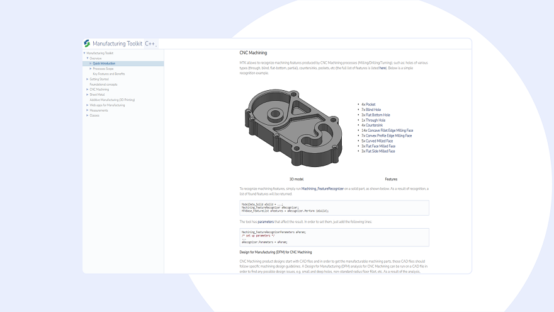The height and width of the screenshot is (312, 554).
Task: Open CNC Machining in the sidebar tree
Action: (x=99, y=90)
